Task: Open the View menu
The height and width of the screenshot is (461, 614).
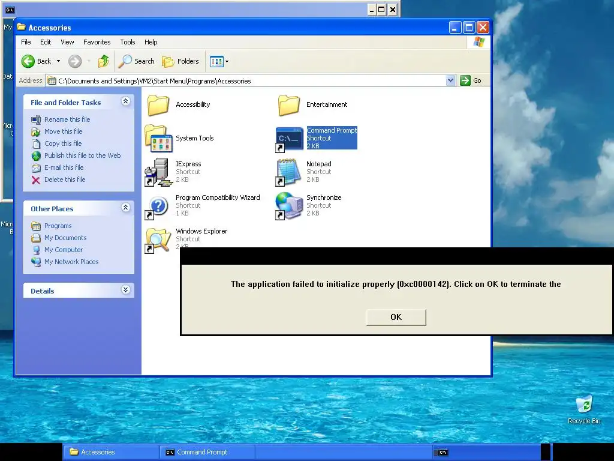Action: pyautogui.click(x=67, y=42)
